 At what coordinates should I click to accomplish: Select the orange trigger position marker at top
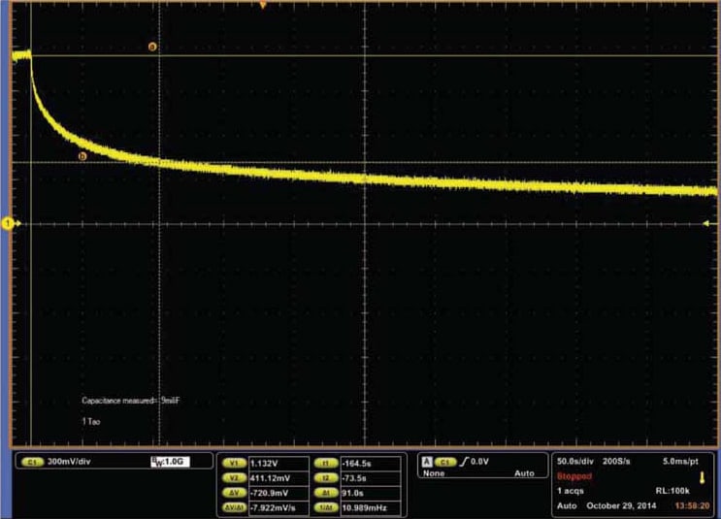pos(263,5)
